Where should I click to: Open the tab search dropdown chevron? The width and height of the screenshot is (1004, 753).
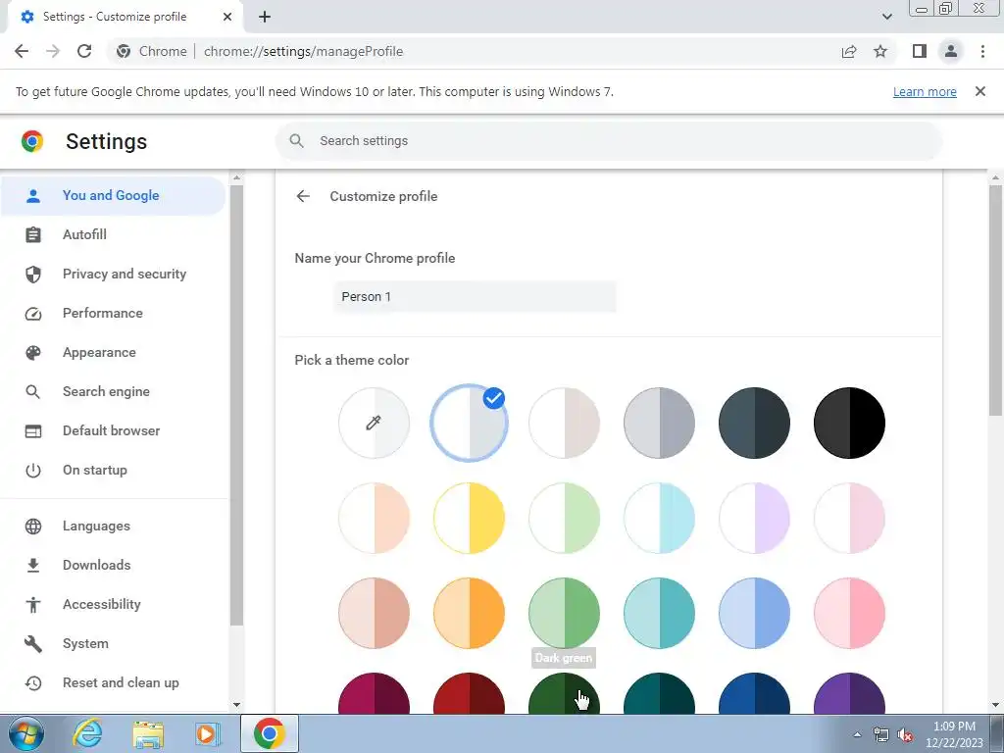coord(886,17)
